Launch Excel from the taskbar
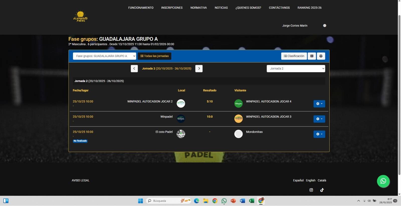 (x=251, y=201)
